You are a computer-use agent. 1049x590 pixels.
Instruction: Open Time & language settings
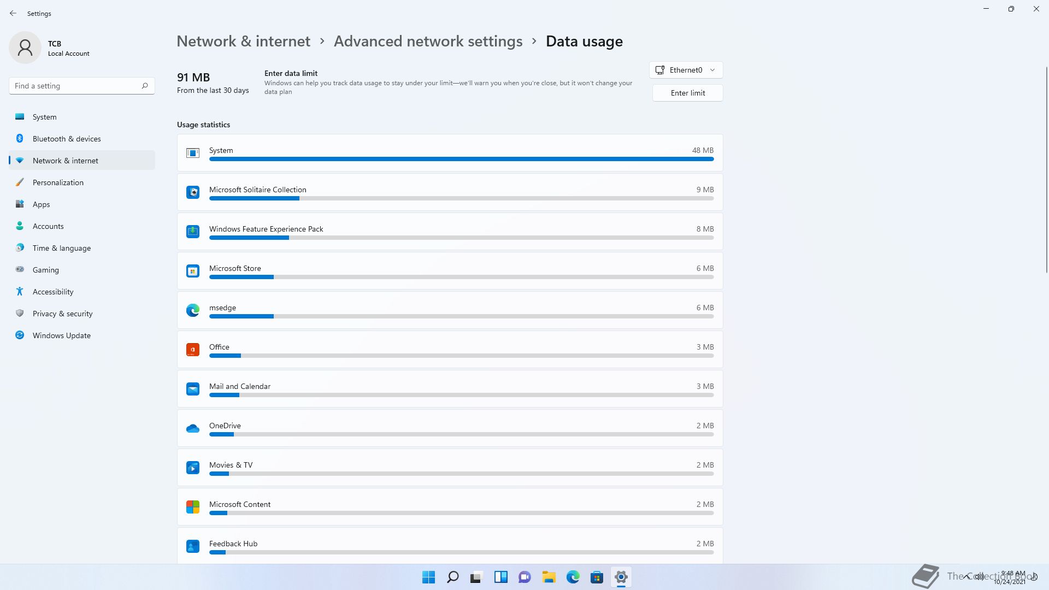(x=82, y=248)
